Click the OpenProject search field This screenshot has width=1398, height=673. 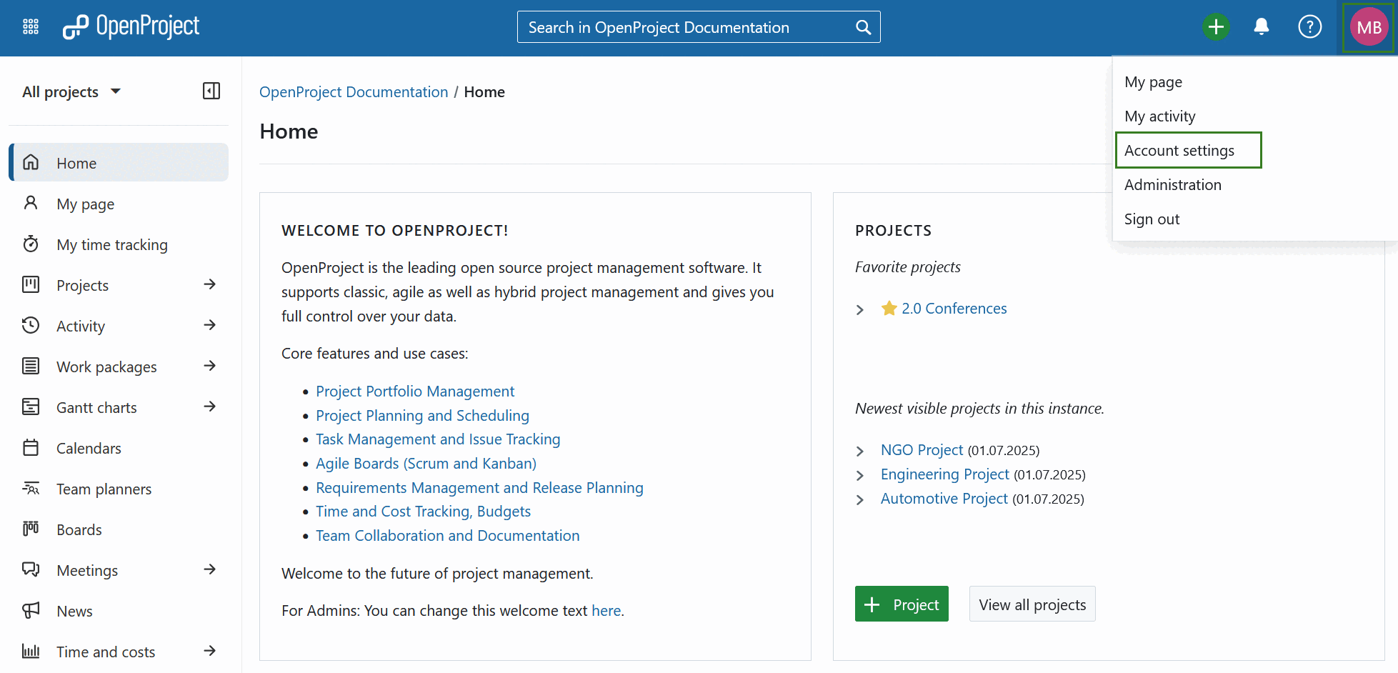(679, 26)
